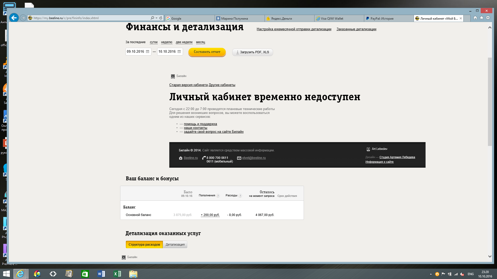Click the broken Билайн logo image above Старая версия
The width and height of the screenshot is (497, 279).
[x=173, y=76]
